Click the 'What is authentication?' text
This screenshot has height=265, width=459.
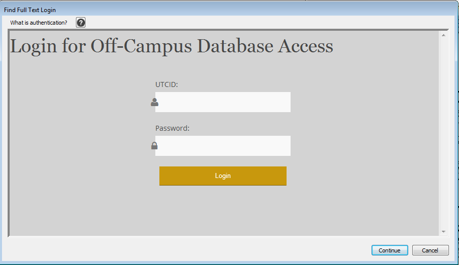39,23
